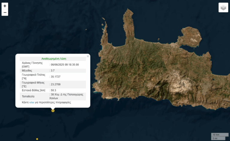Click the yellow epicenter marker below popup
The image size is (230, 141).
[53, 111]
